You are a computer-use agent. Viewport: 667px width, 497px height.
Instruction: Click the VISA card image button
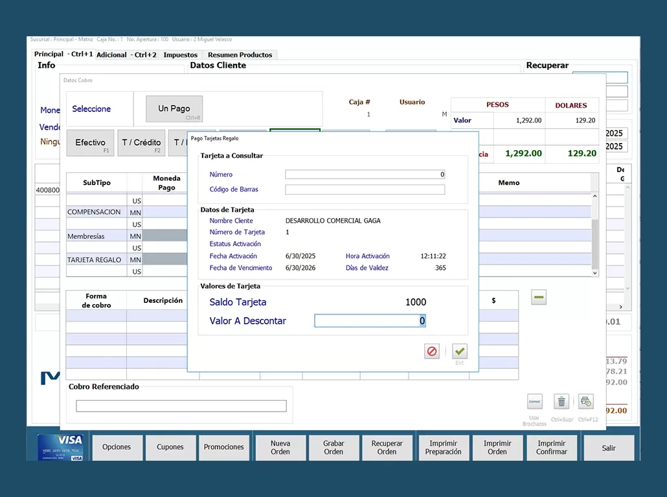[60, 447]
